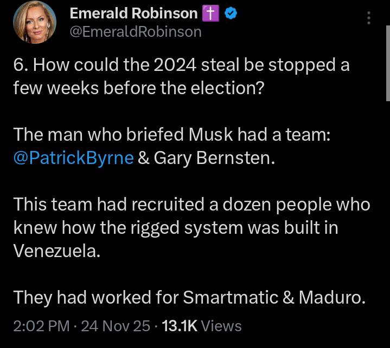Screen dimensions: 390x348
Task: Click the blue verified checkmark badge
Action: 230,15
